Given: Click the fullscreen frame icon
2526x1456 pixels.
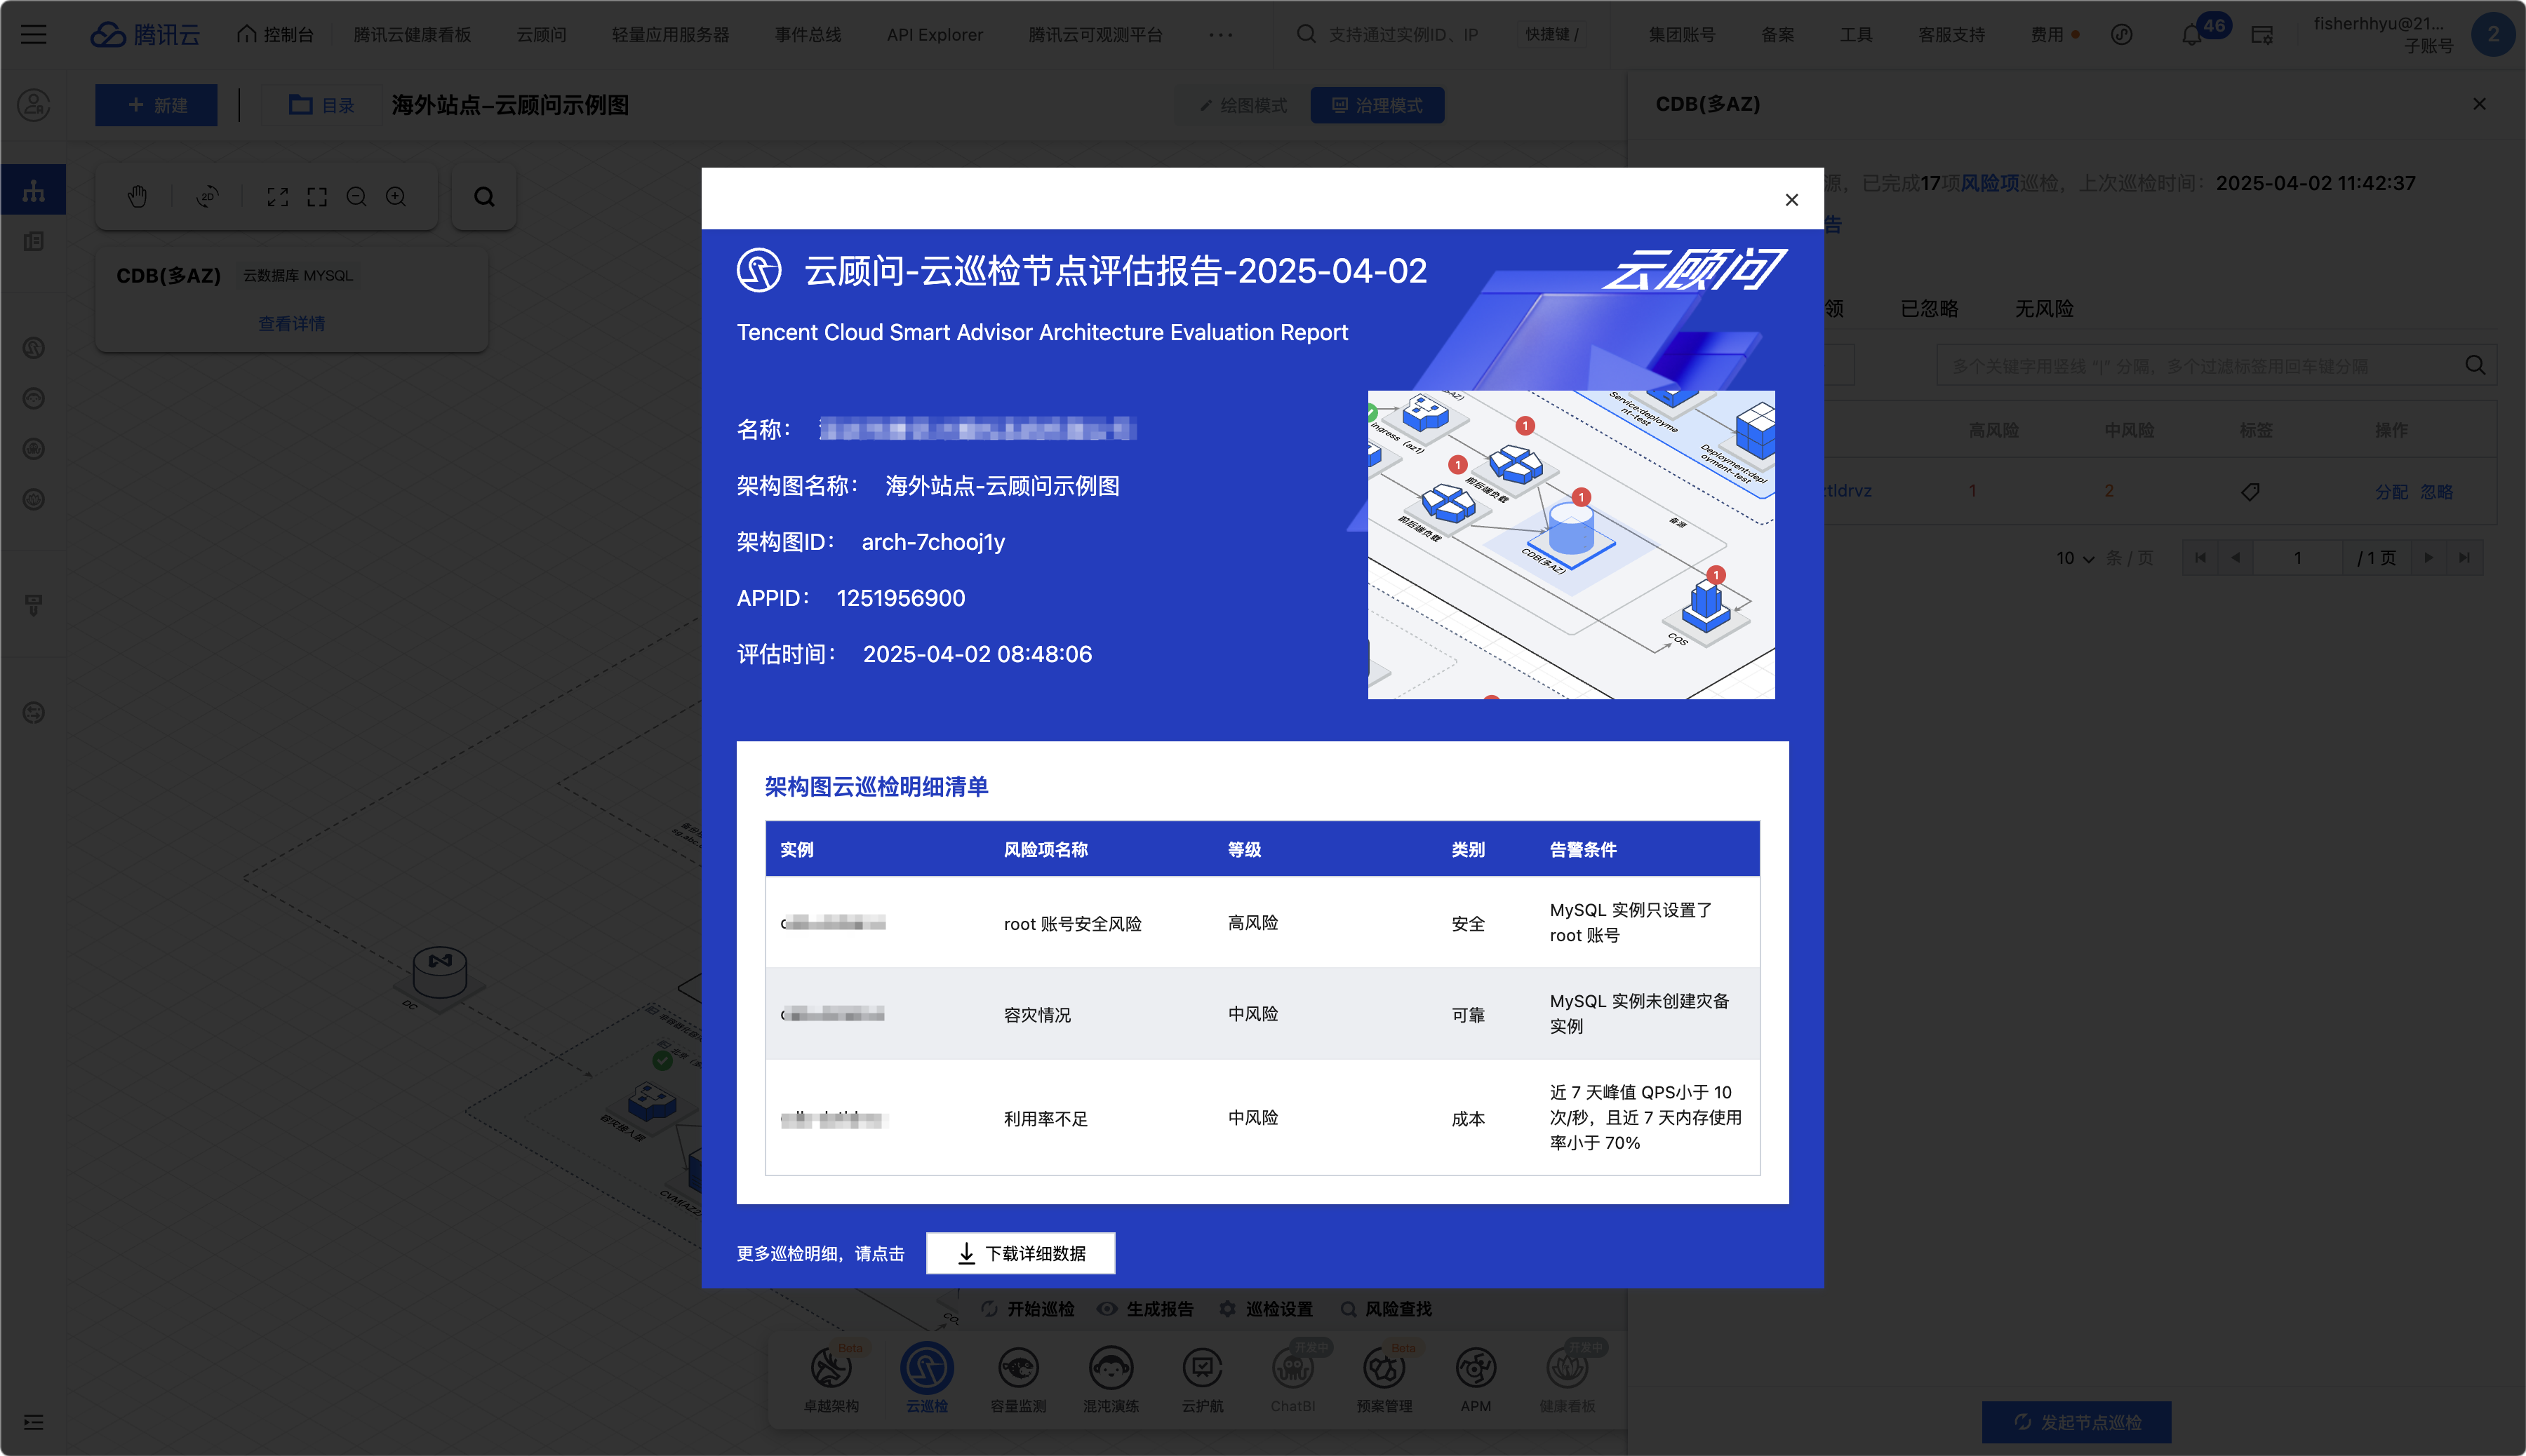Looking at the screenshot, I should pyautogui.click(x=317, y=197).
